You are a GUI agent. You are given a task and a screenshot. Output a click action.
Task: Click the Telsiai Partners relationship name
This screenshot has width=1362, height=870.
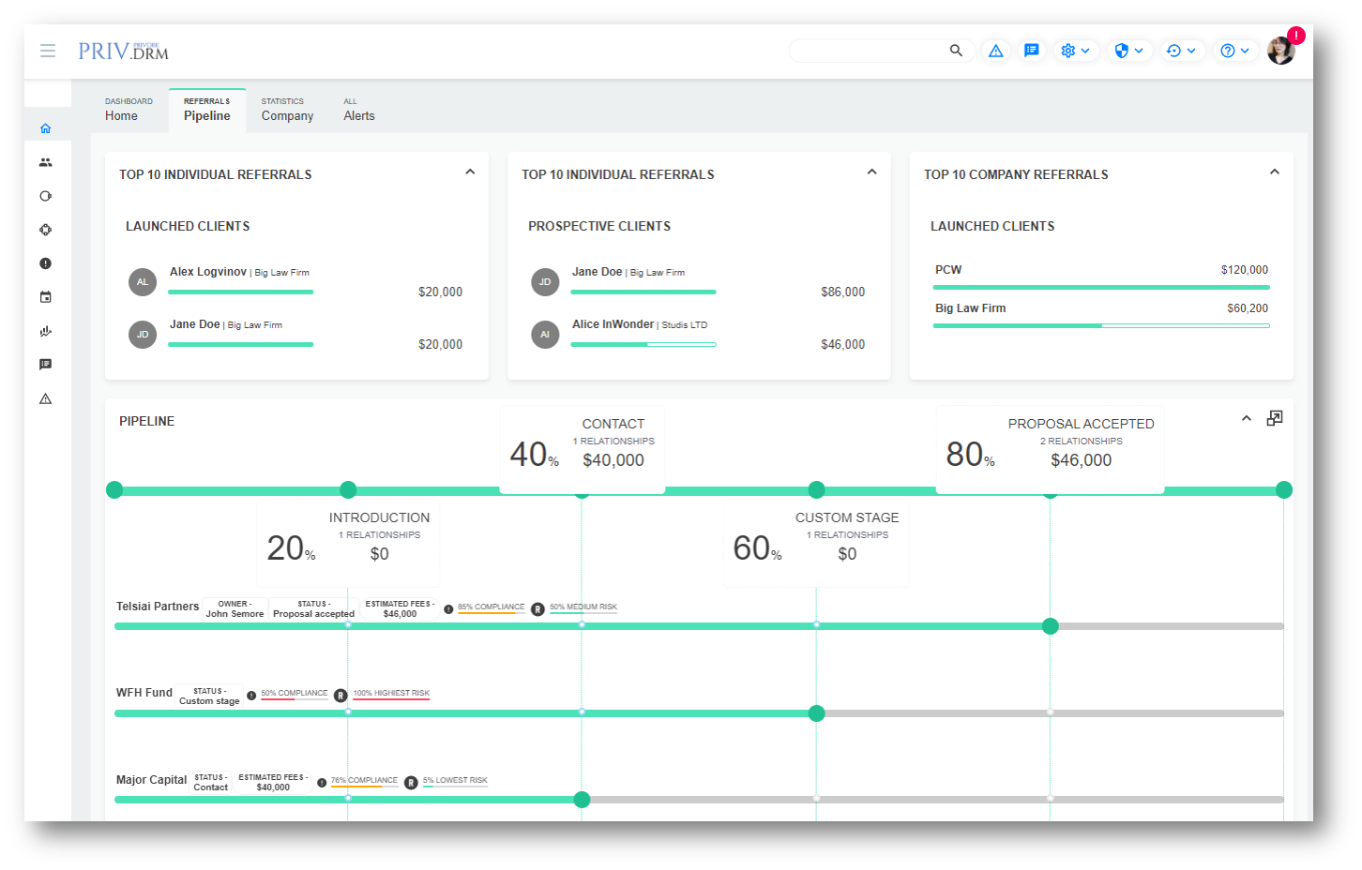[158, 607]
